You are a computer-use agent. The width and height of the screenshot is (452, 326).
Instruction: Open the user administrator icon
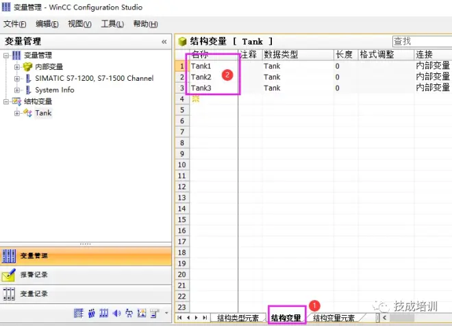pyautogui.click(x=91, y=313)
